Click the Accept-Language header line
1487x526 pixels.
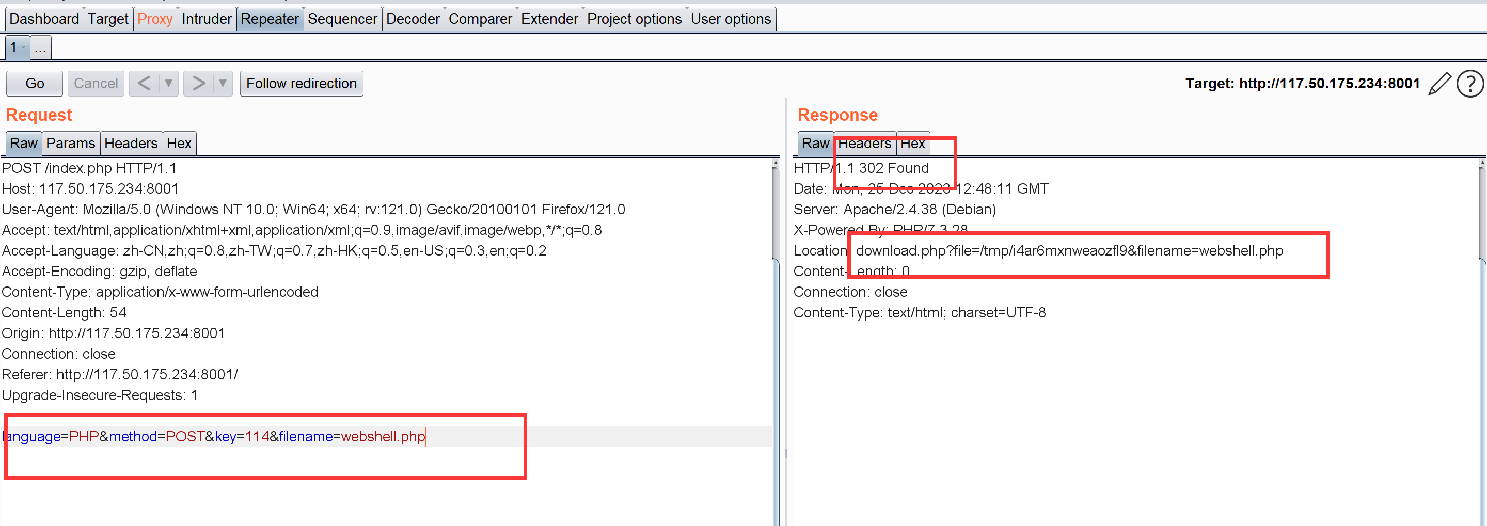click(274, 250)
